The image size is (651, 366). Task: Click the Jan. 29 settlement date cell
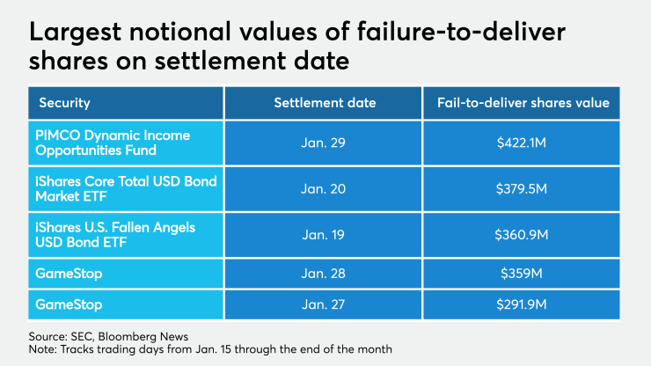coord(325,143)
